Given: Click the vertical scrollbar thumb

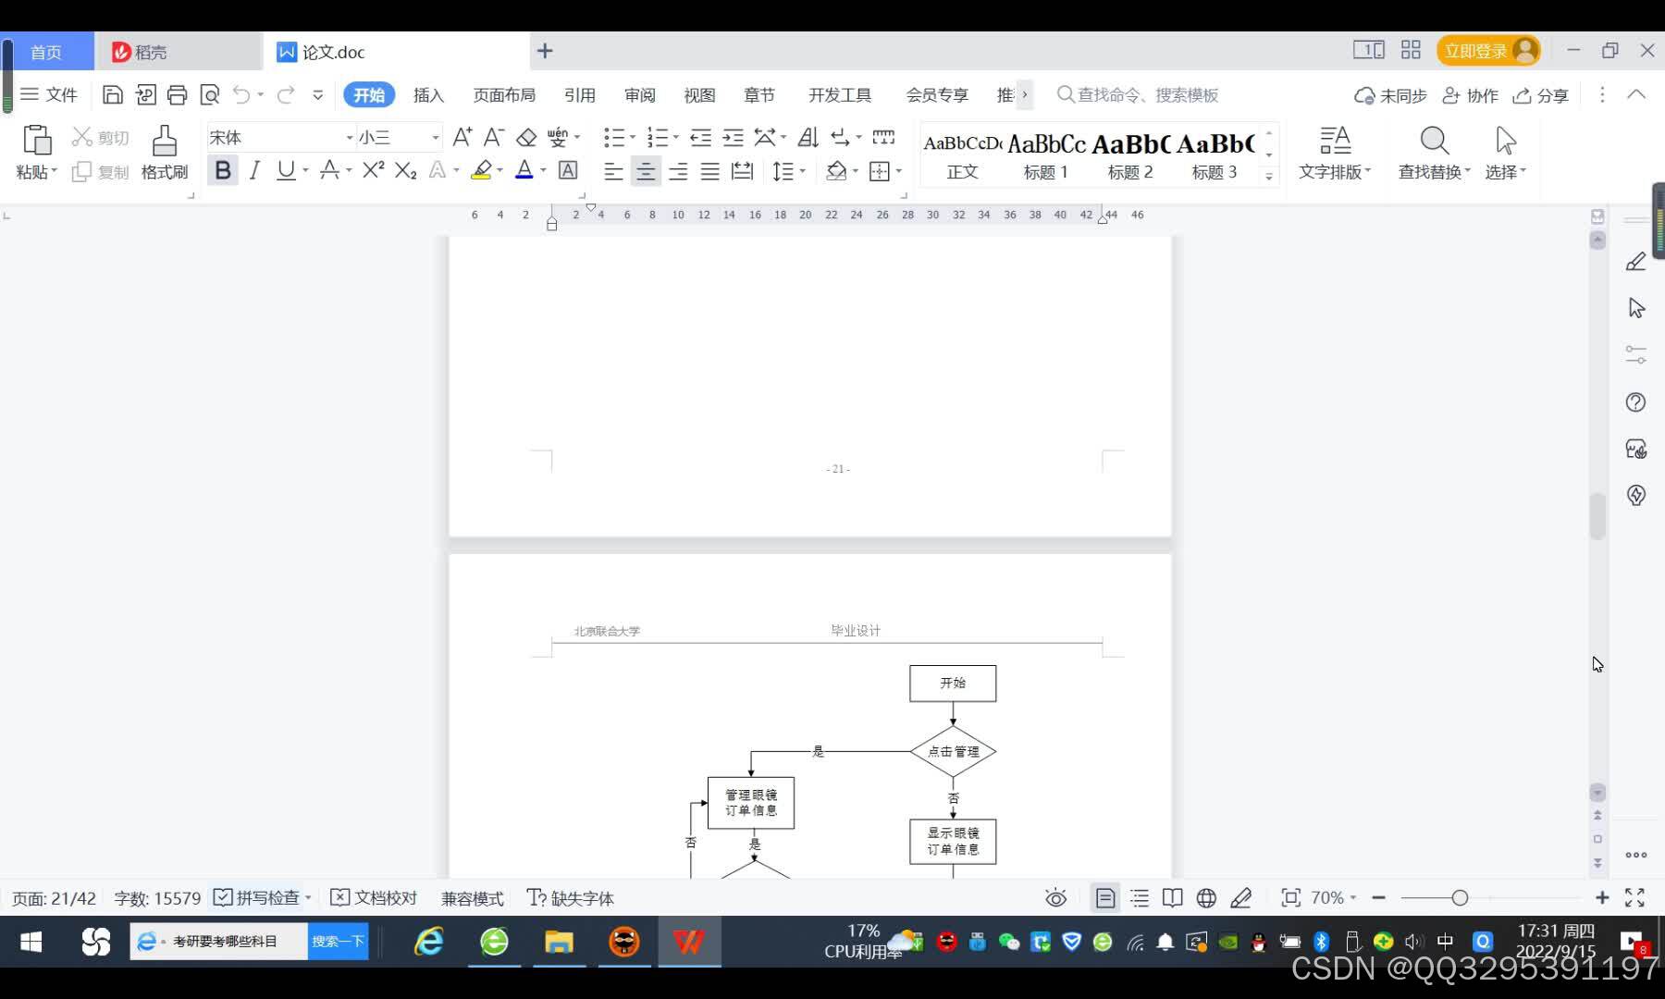Looking at the screenshot, I should coord(1597,516).
